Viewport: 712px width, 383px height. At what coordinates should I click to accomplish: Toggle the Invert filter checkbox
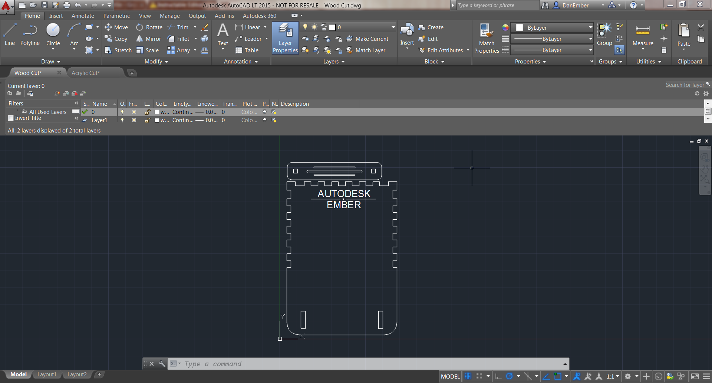(x=11, y=118)
